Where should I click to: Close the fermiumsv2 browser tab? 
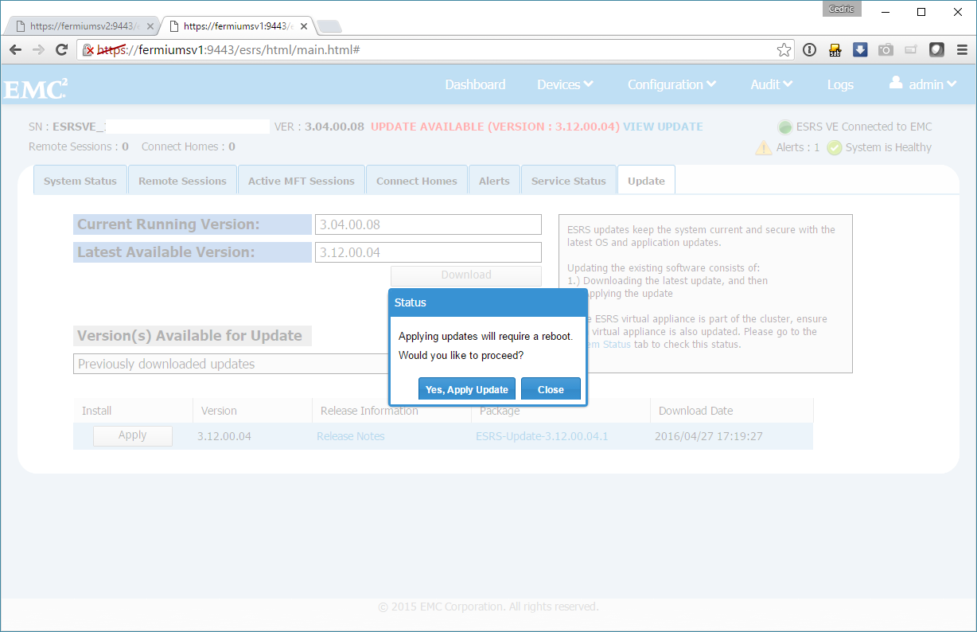(150, 26)
